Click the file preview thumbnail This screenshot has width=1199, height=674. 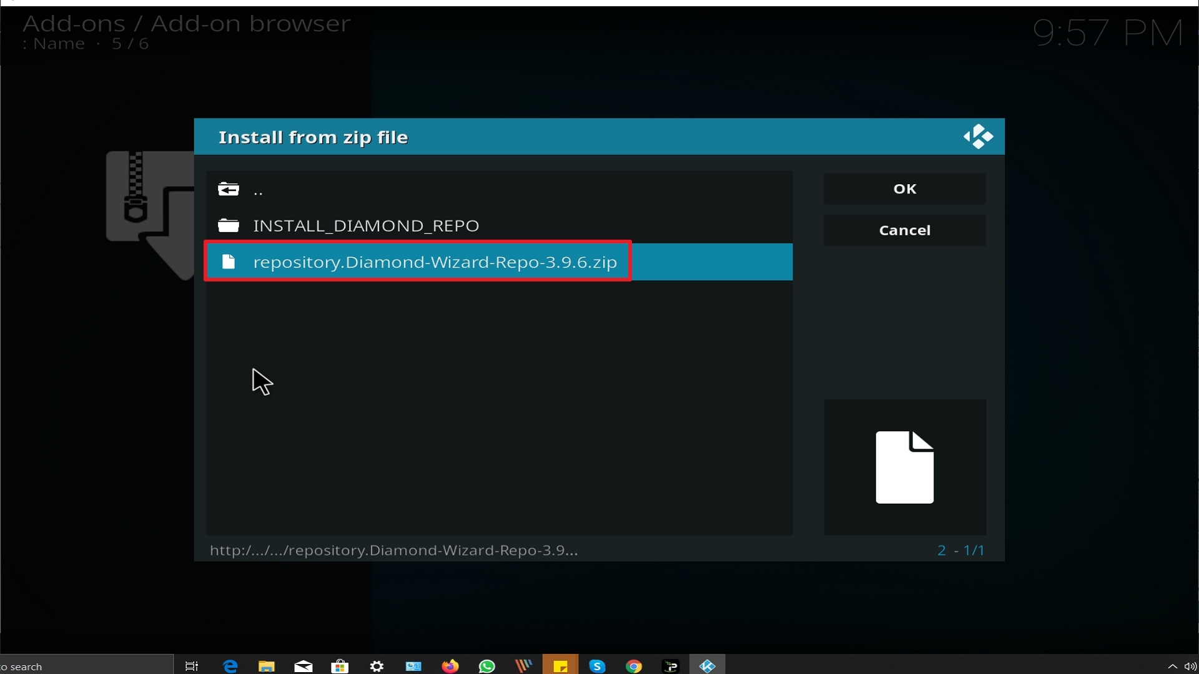(x=904, y=467)
